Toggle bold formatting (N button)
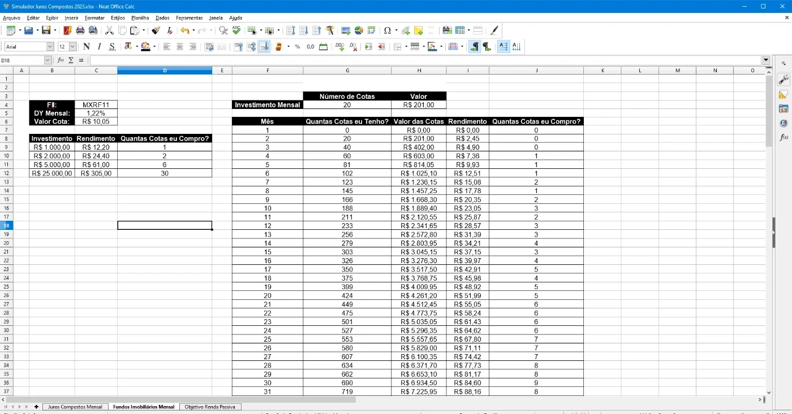Viewport: 792px width, 414px height. pos(87,47)
